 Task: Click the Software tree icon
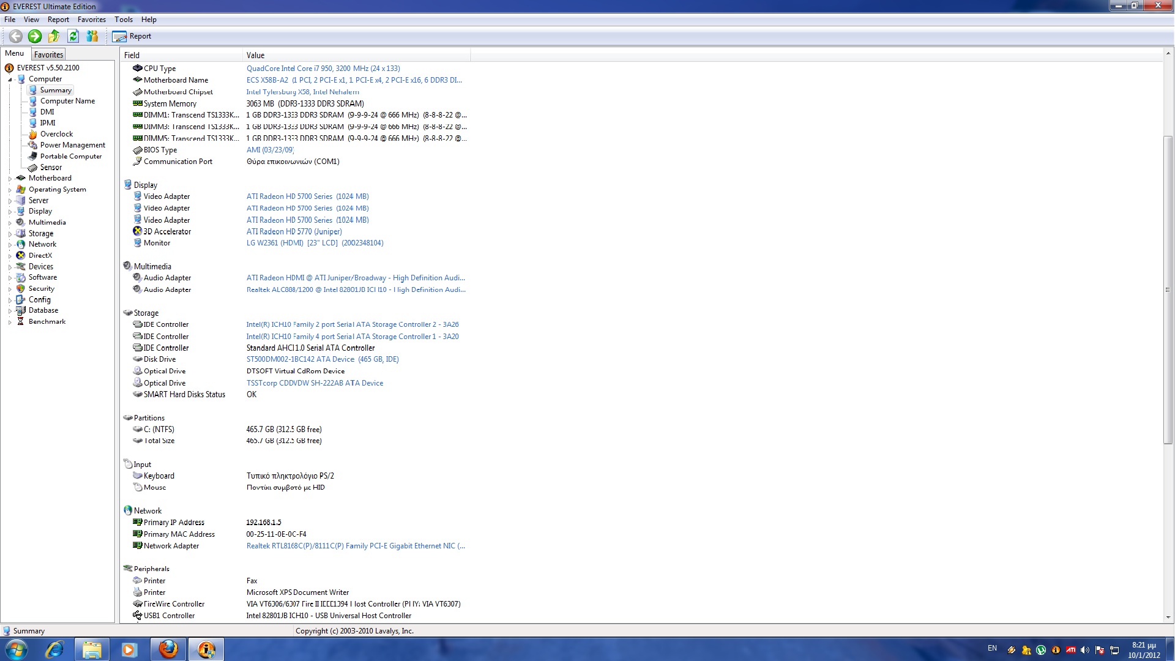pyautogui.click(x=21, y=277)
